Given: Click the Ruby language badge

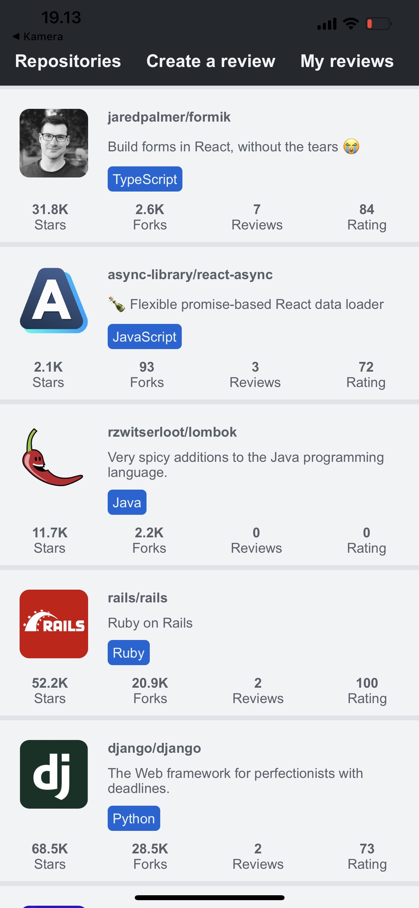Looking at the screenshot, I should (129, 652).
